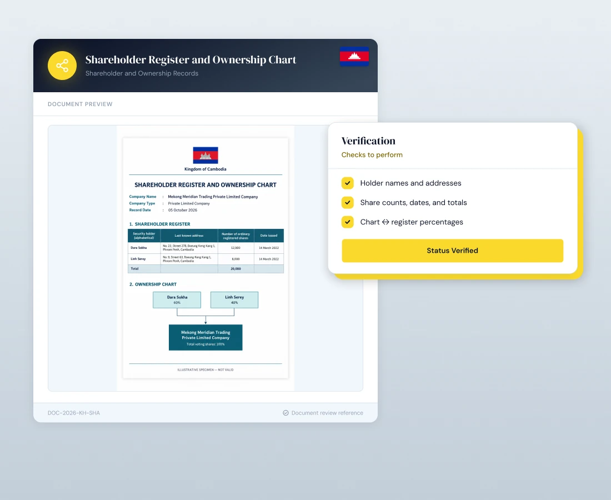
Task: Click the Share counts, dates, and totals label
Action: point(413,203)
